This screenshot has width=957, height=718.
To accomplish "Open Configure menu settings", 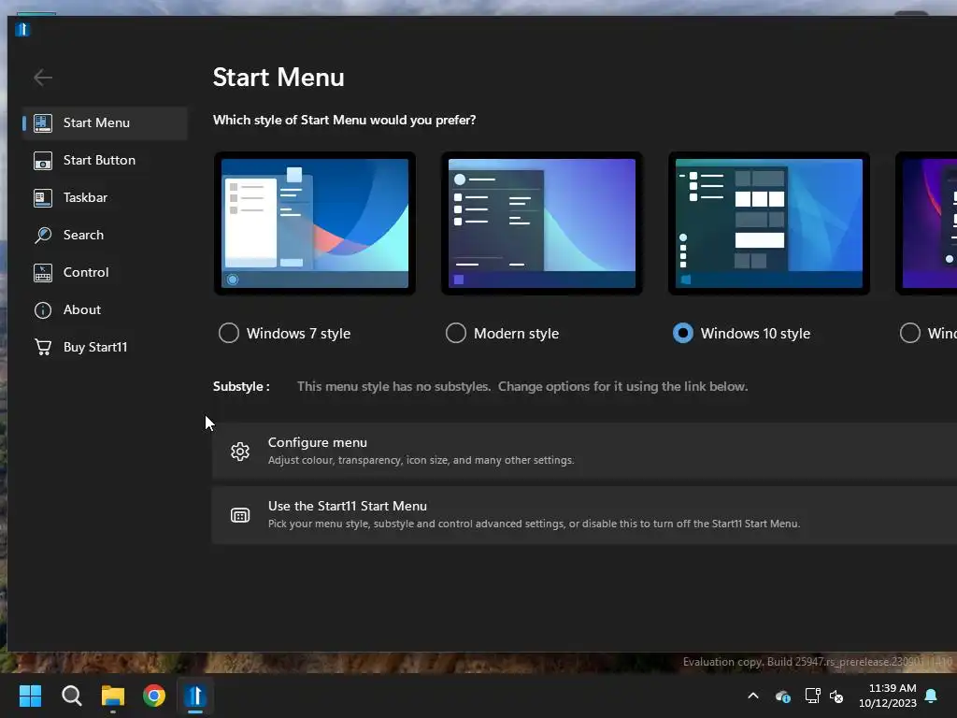I will coord(584,452).
